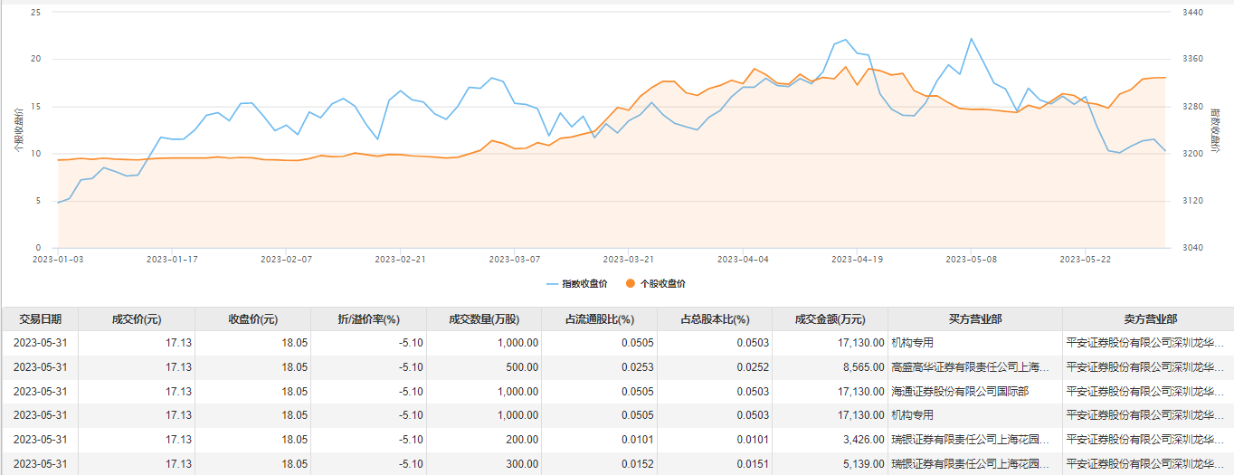Select the 成交数量(万股) column header

(x=484, y=319)
